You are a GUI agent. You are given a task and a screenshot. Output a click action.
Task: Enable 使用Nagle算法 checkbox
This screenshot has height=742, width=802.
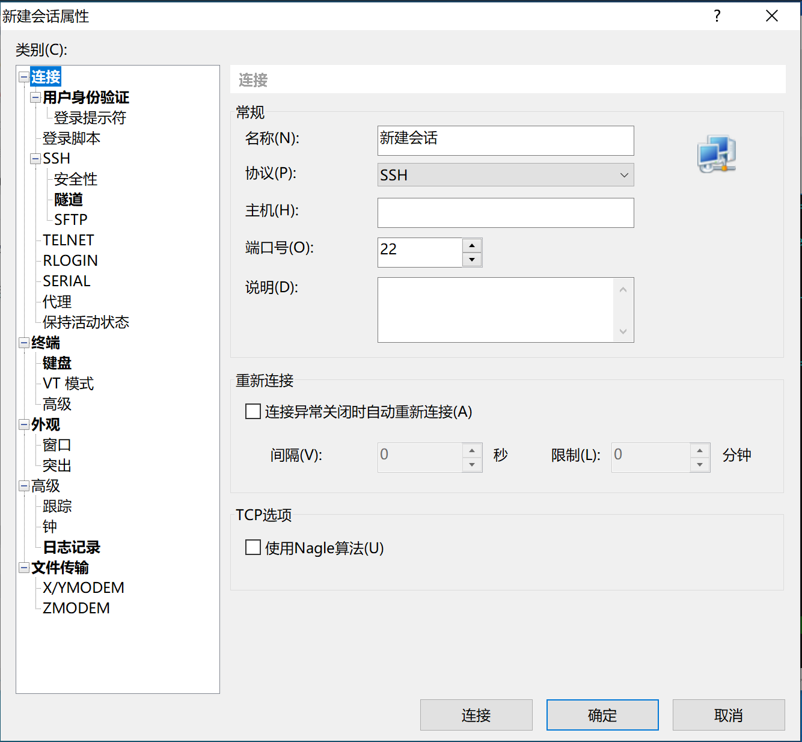pos(253,548)
